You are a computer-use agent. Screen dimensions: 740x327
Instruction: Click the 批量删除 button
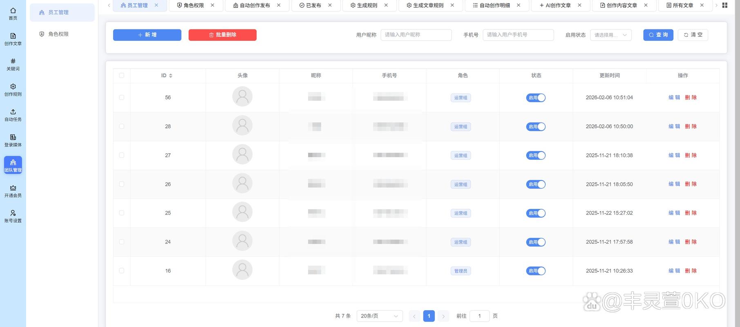coord(222,35)
